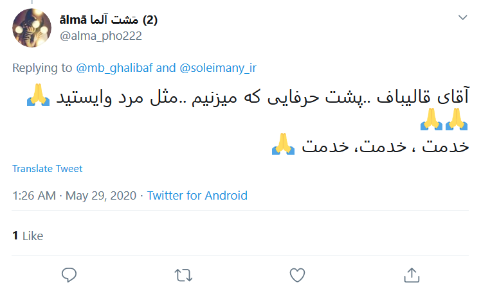View who liked via 1 Like
Image resolution: width=481 pixels, height=294 pixels.
[28, 236]
